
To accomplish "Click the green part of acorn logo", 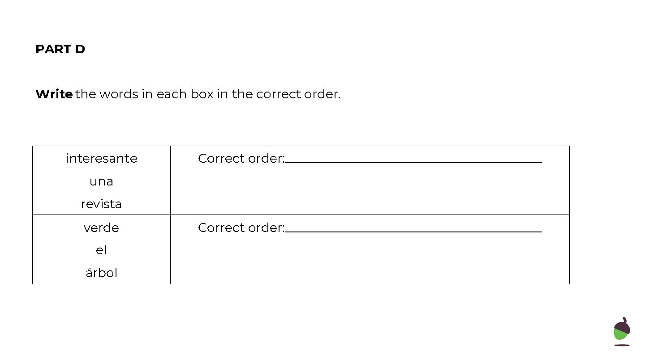I will [621, 335].
